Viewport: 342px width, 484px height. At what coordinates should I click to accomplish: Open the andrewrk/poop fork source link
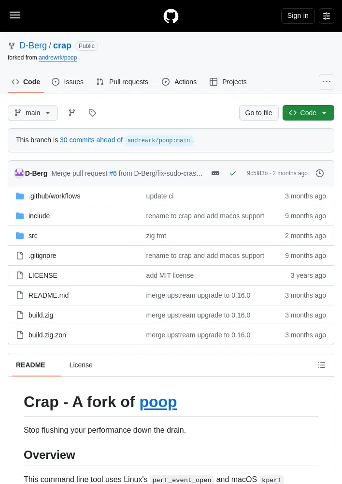click(57, 58)
